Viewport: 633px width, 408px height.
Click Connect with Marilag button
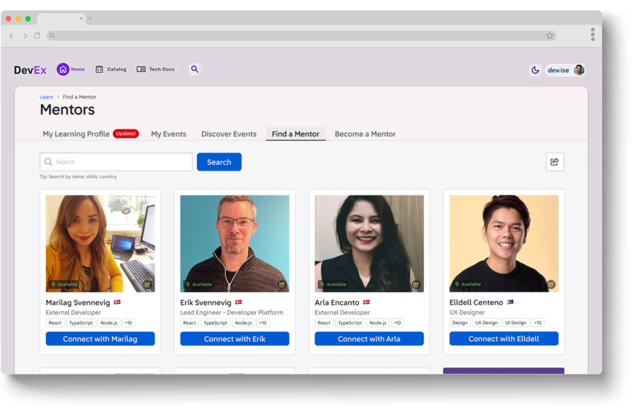[x=100, y=339]
